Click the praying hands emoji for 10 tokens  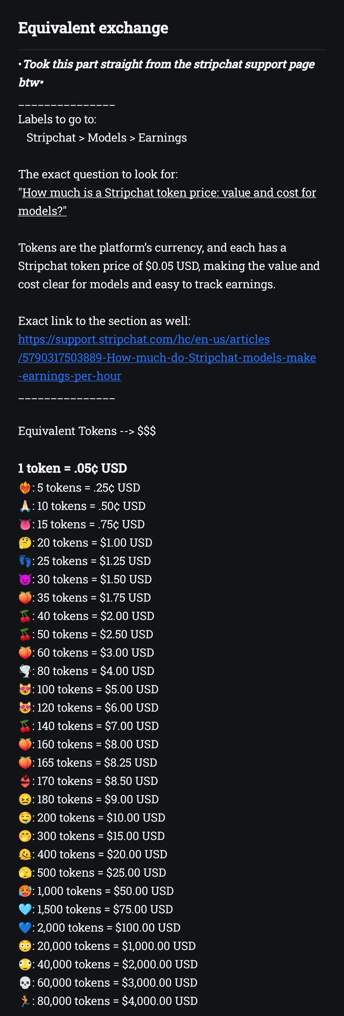[x=25, y=506]
